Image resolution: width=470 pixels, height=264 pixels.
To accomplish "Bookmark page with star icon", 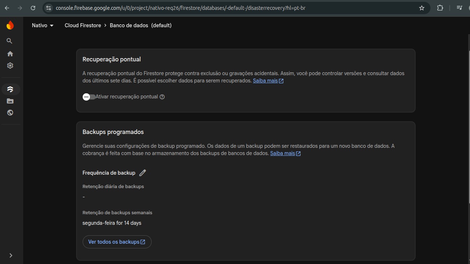I will point(421,8).
